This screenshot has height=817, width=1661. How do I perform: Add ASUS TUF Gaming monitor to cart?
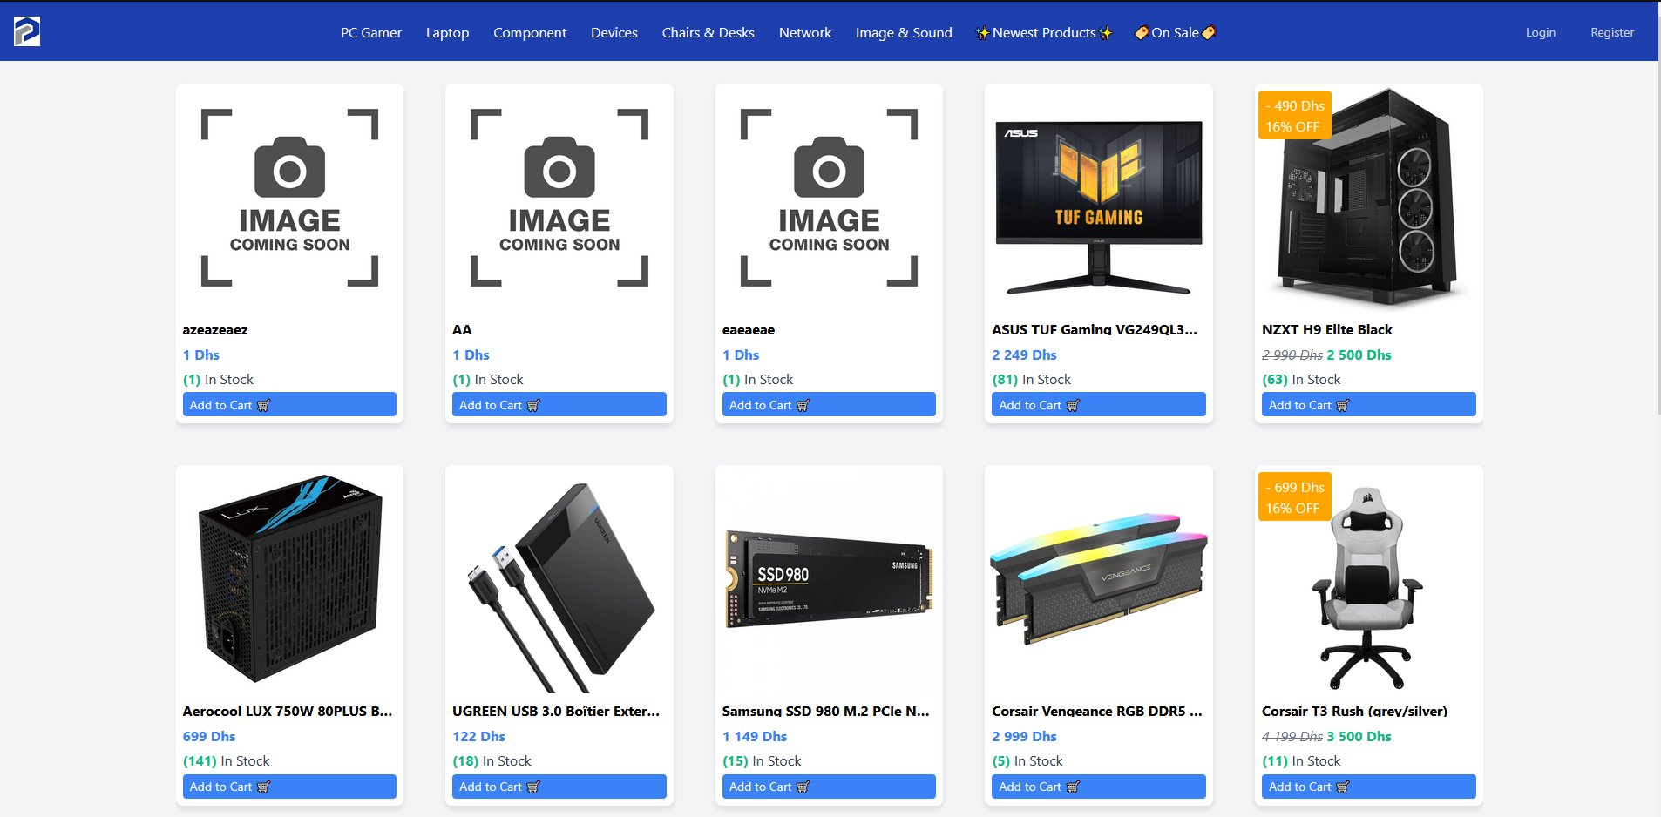click(x=1099, y=404)
